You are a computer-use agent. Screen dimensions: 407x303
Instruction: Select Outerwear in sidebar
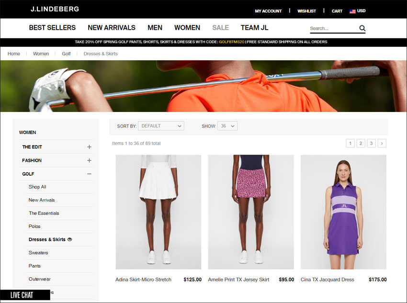click(x=39, y=279)
